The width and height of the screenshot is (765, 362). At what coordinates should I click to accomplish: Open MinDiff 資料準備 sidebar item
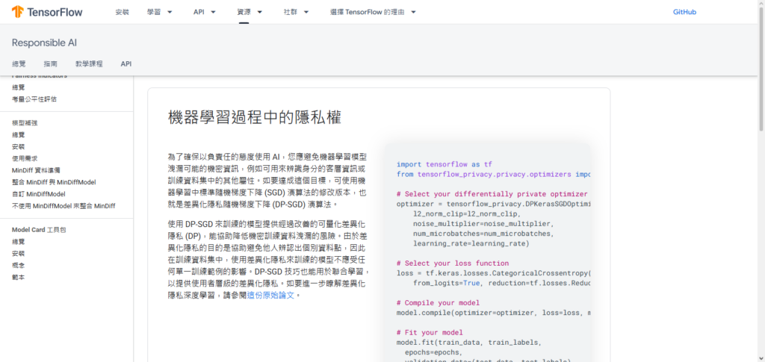[x=36, y=170]
